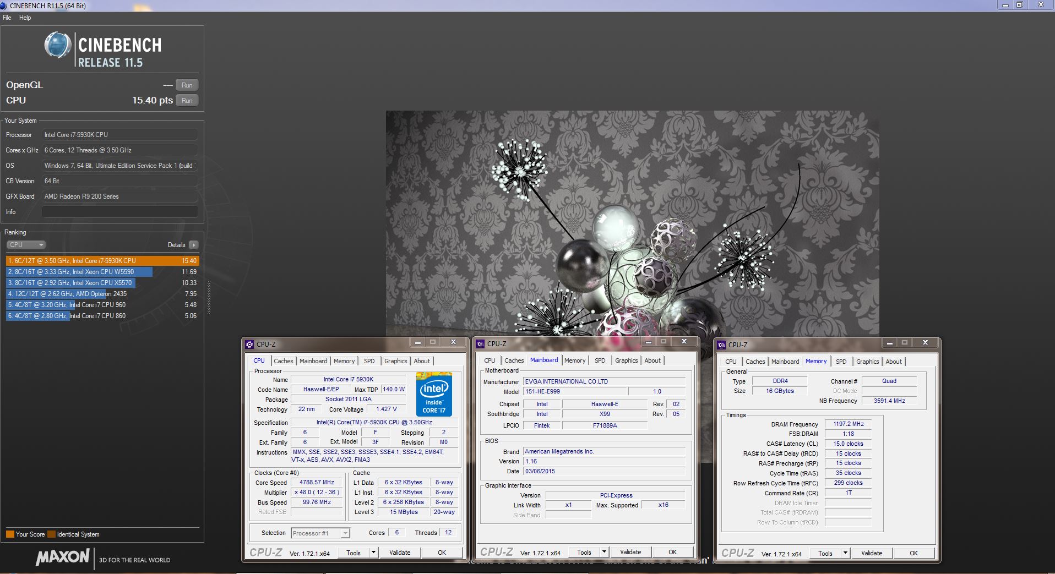The image size is (1055, 574).
Task: Click the BIOS date 03/06/2015 field
Action: [604, 472]
